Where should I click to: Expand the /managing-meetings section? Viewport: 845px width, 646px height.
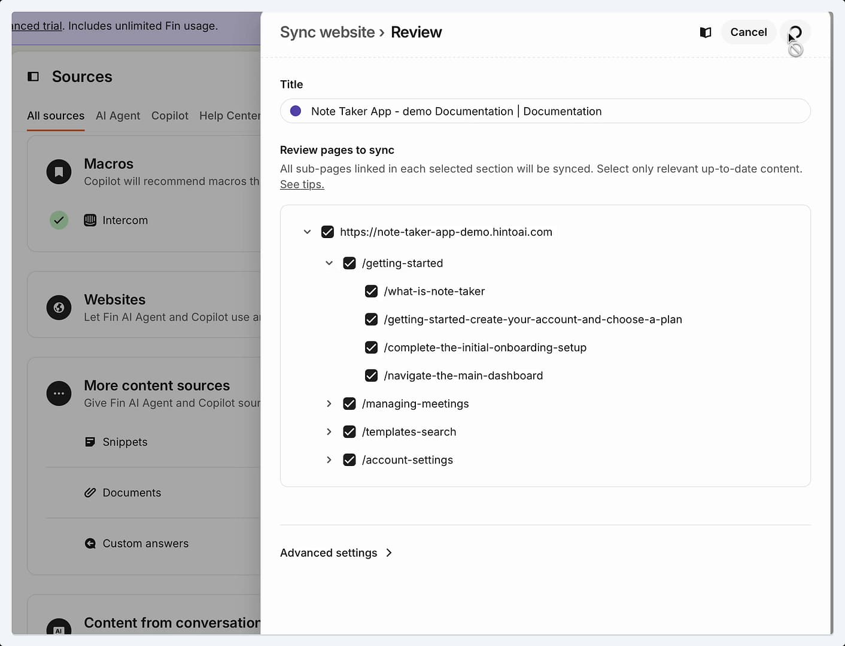pyautogui.click(x=329, y=404)
